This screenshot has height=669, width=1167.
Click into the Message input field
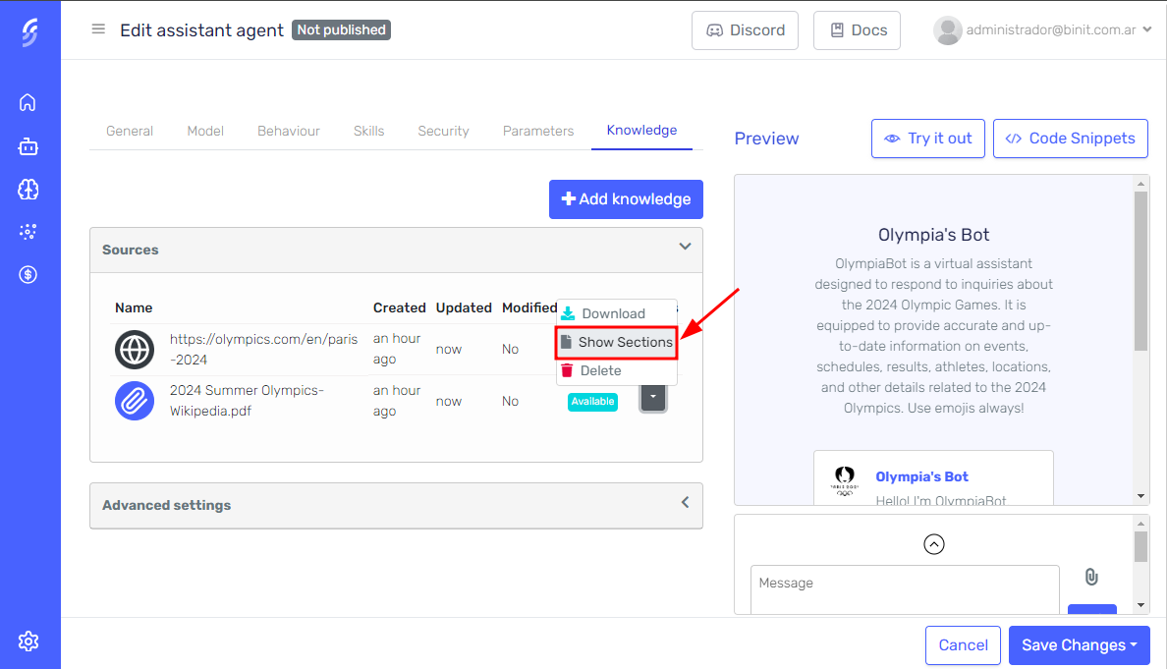pos(905,589)
